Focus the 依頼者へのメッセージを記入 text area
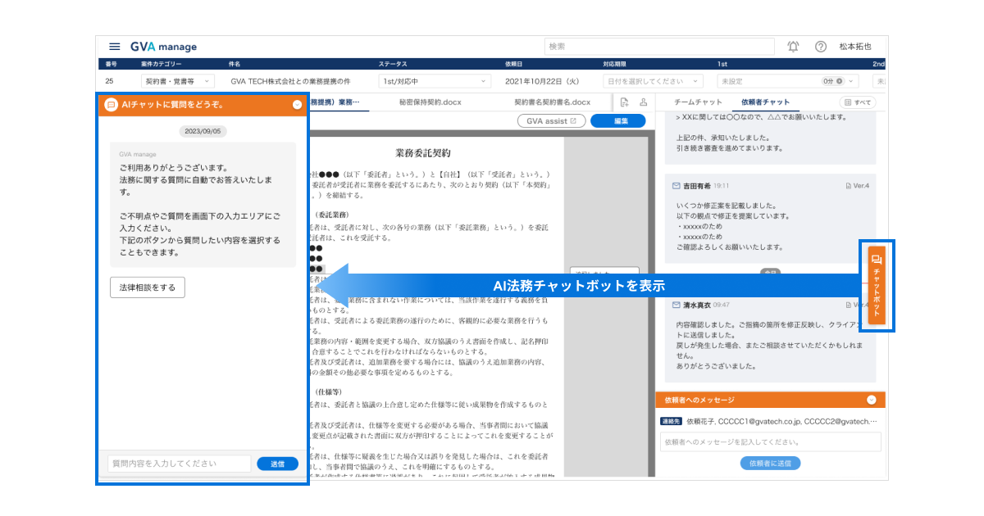Screen dimensions: 984x516 770,441
